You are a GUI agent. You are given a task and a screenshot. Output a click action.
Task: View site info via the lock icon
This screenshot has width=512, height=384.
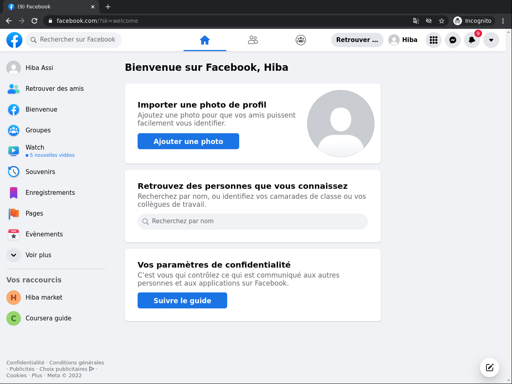coord(50,21)
